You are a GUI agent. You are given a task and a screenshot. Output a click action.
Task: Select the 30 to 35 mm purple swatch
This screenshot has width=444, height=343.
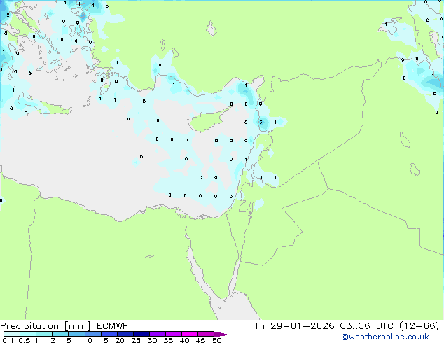tap(158, 334)
